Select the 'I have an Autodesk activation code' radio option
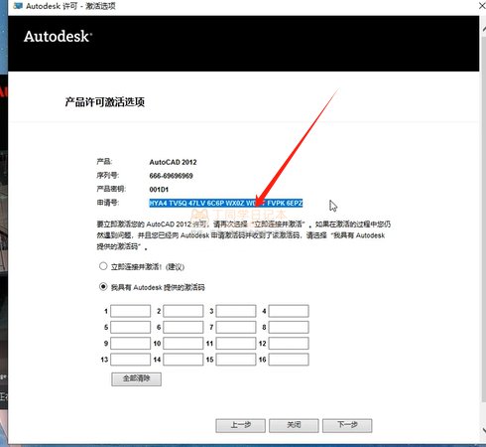The width and height of the screenshot is (486, 447). pyautogui.click(x=103, y=287)
